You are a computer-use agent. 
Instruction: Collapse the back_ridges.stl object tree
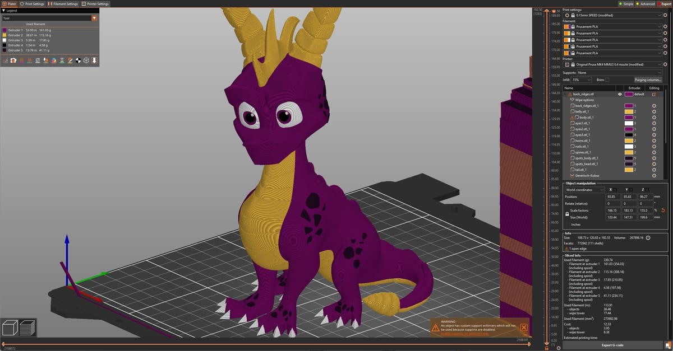click(x=565, y=94)
